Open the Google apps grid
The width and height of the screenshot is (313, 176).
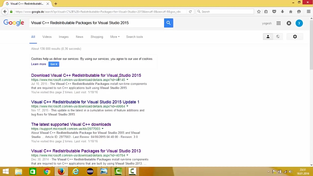(x=279, y=23)
